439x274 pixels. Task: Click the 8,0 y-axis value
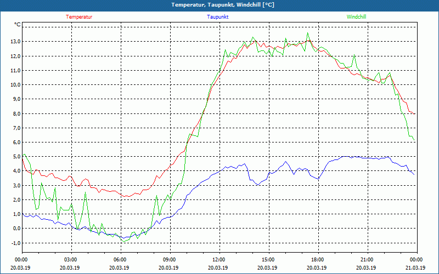click(x=17, y=114)
